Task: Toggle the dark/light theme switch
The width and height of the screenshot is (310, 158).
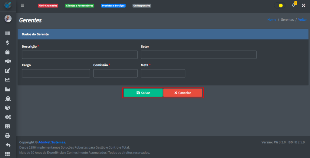Action: point(279,5)
